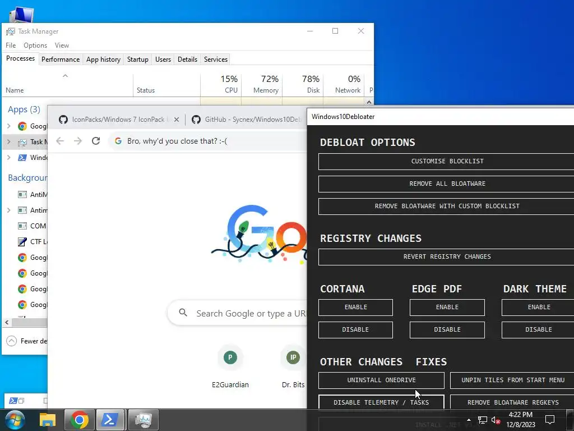Image resolution: width=574 pixels, height=431 pixels.
Task: Sort by Network column header
Action: click(x=344, y=84)
